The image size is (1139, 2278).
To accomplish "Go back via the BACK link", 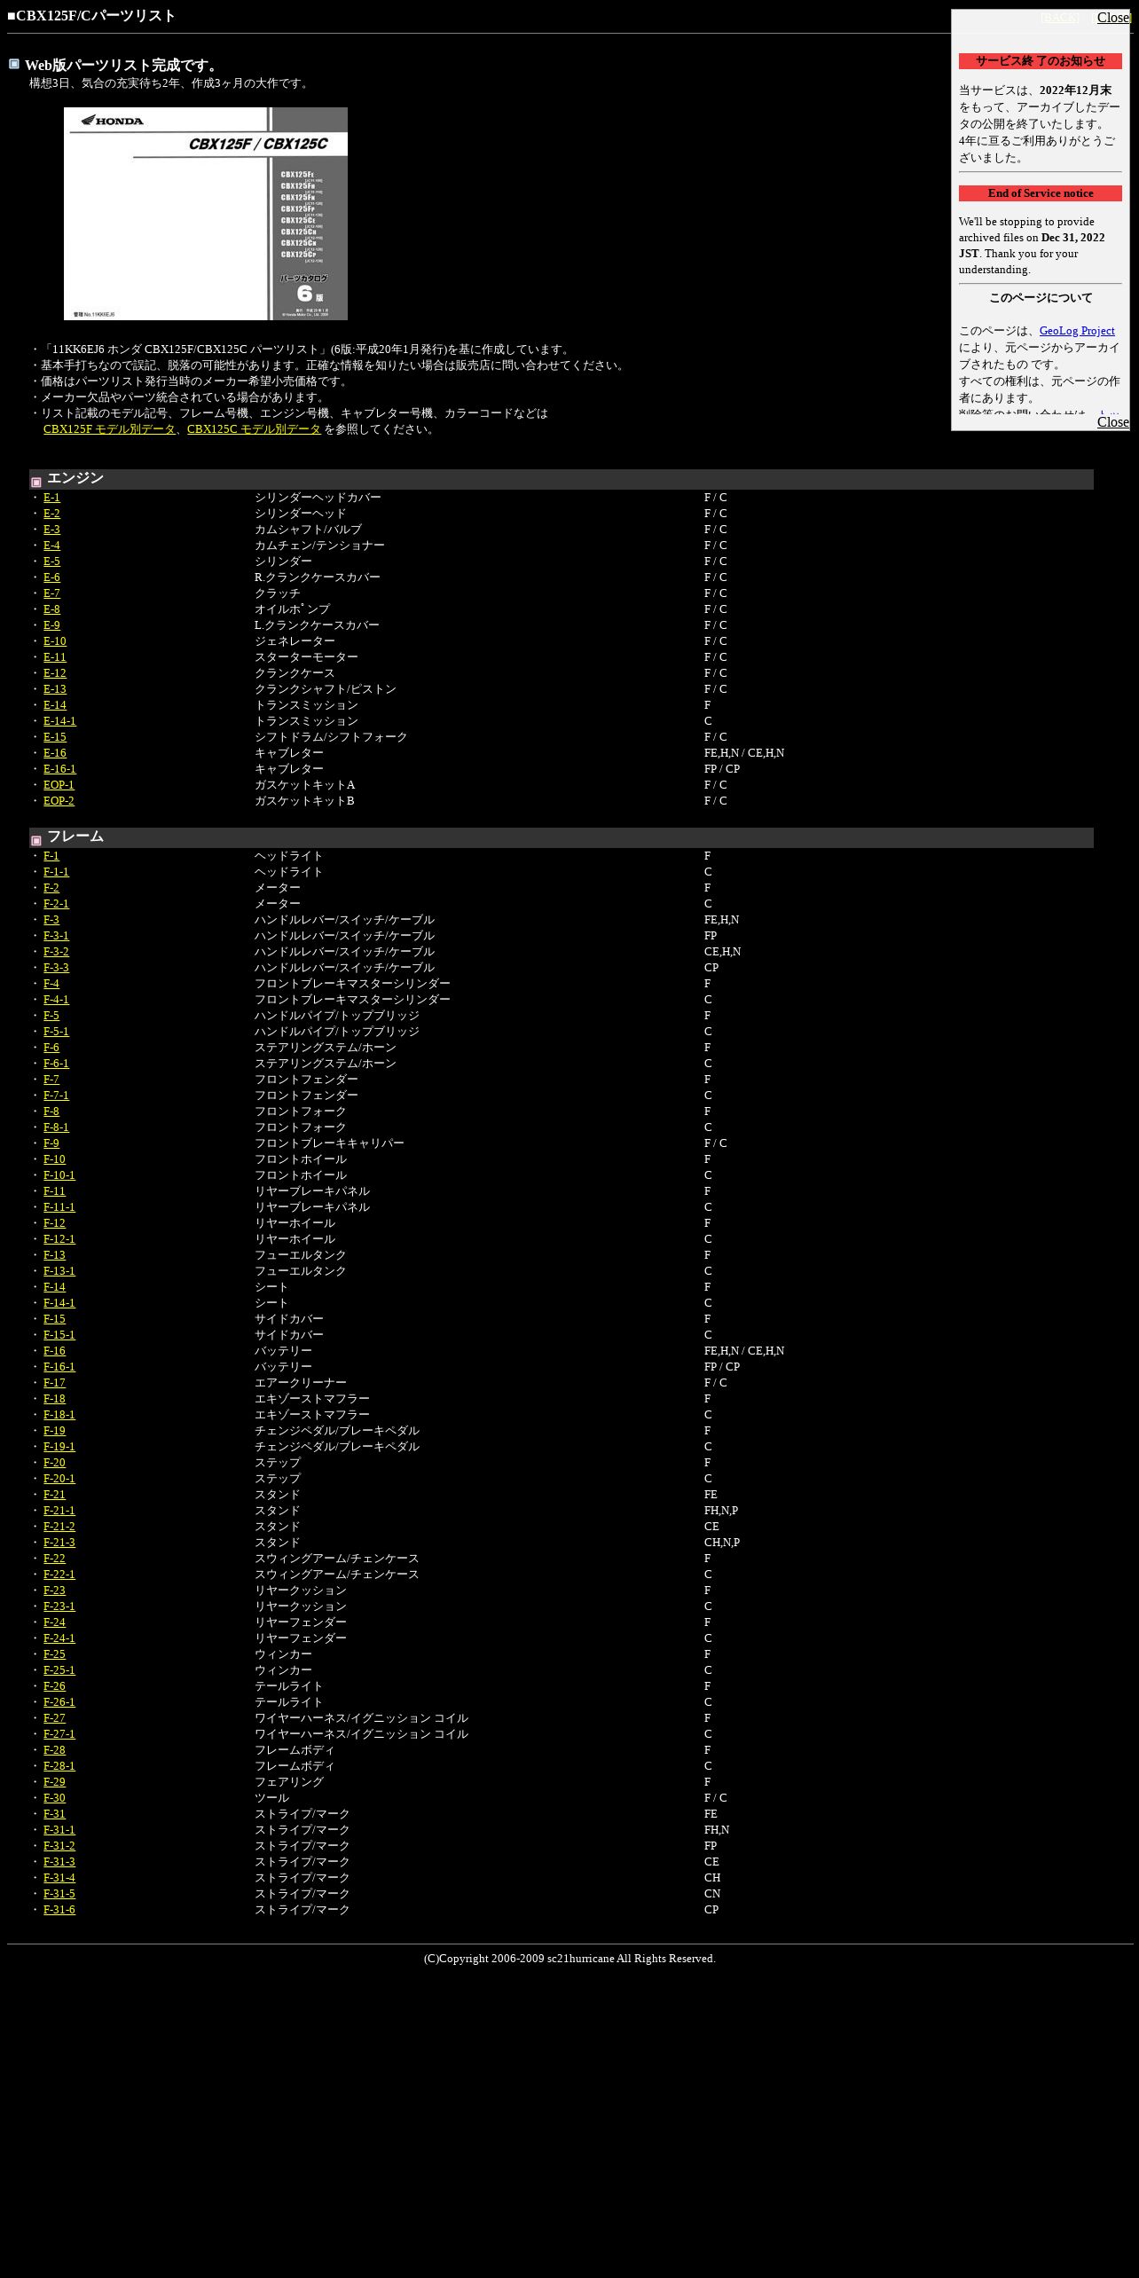I will click(1060, 18).
